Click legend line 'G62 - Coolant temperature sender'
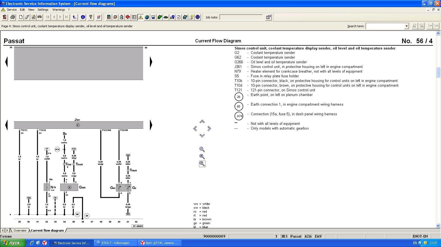The height and width of the screenshot is (247, 441). click(265, 57)
